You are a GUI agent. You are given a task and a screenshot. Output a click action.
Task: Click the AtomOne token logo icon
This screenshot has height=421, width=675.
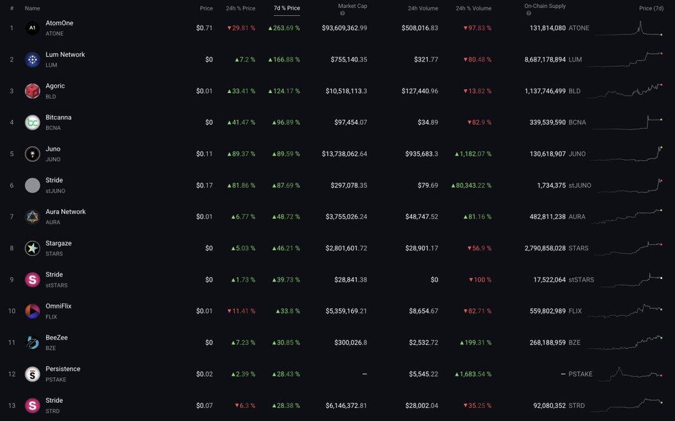pyautogui.click(x=32, y=28)
